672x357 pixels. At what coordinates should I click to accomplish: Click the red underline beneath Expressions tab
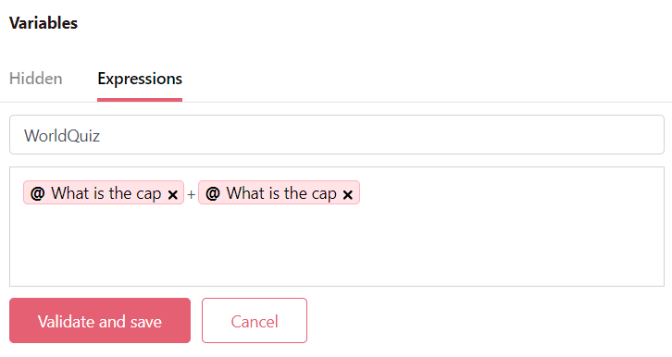tap(140, 100)
